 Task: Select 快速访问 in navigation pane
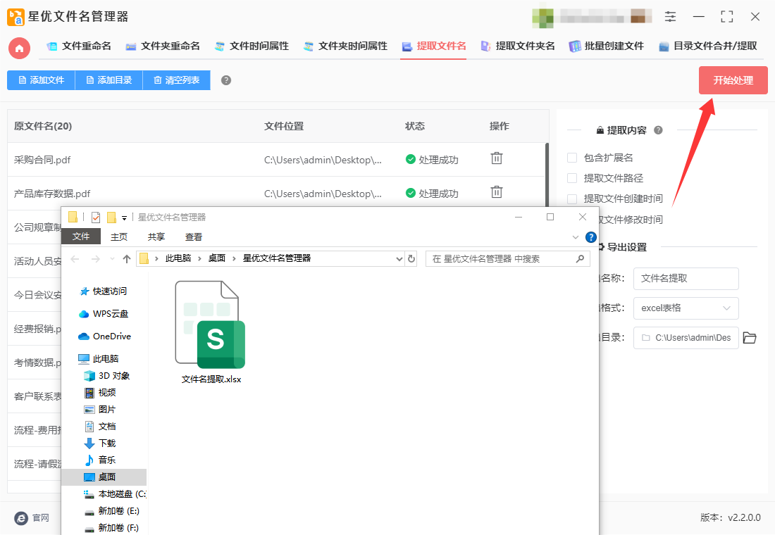tap(103, 291)
